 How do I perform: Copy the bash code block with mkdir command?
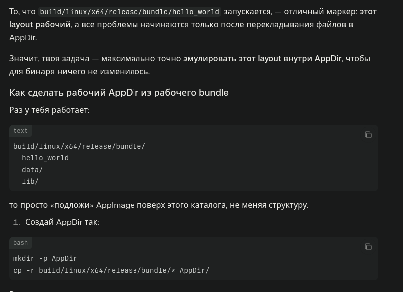click(368, 247)
